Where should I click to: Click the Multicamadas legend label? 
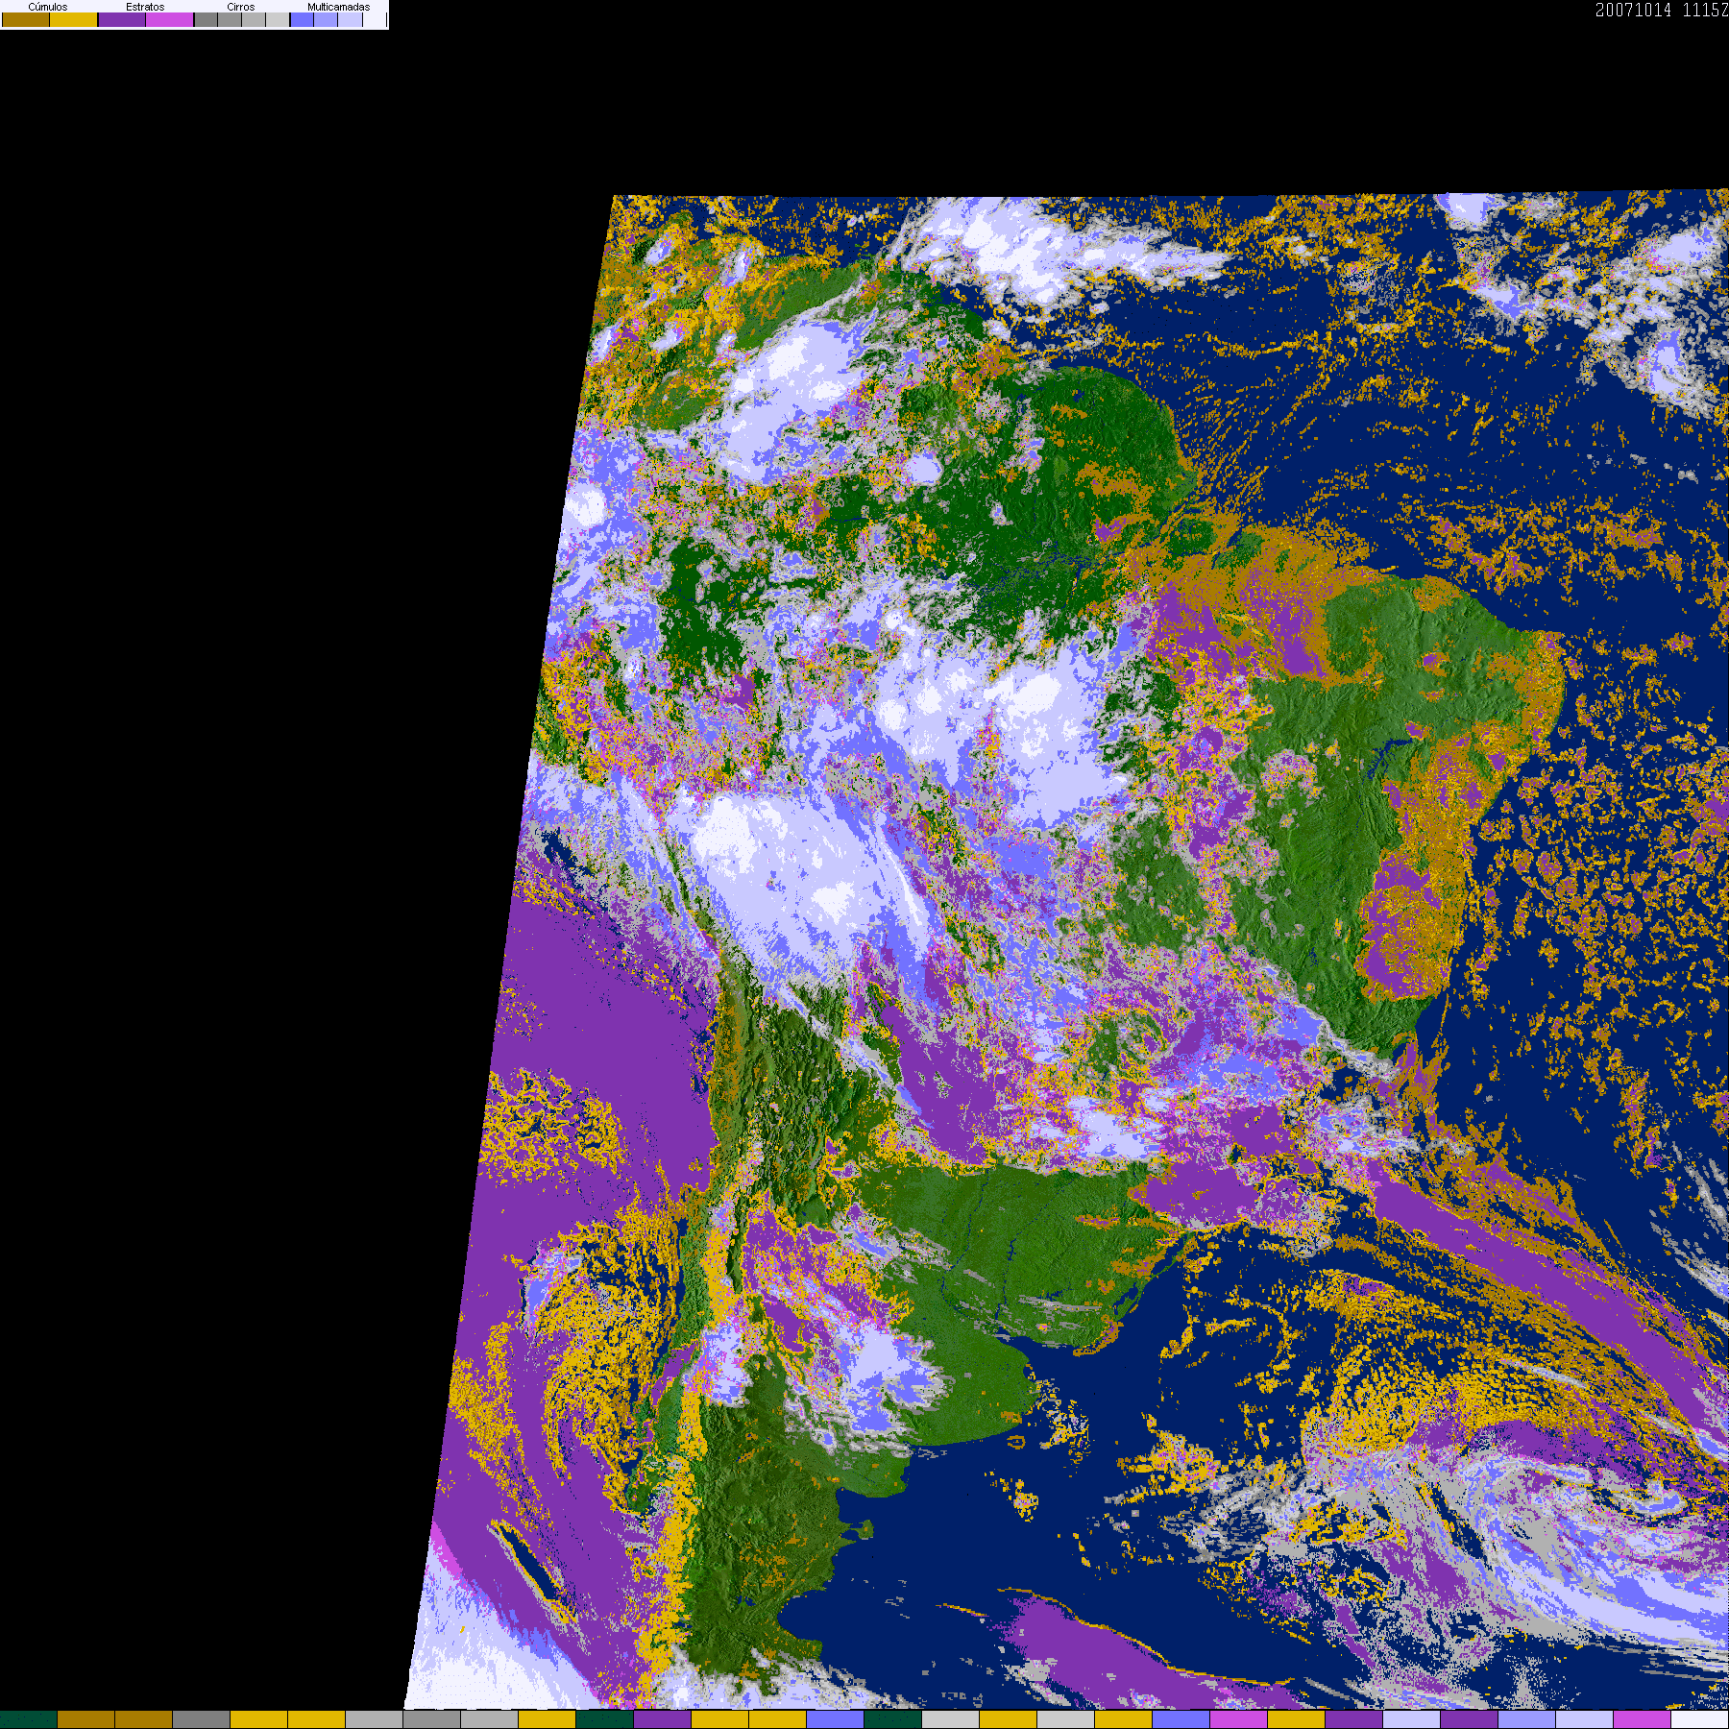[x=339, y=7]
